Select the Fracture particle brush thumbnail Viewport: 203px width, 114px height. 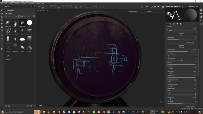point(8,32)
